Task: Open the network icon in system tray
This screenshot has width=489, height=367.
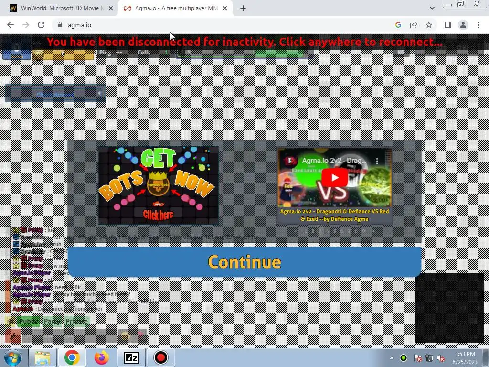Action: [429, 358]
